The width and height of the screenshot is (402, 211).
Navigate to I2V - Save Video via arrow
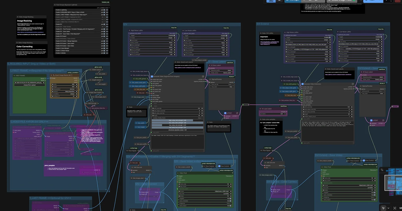point(107,34)
